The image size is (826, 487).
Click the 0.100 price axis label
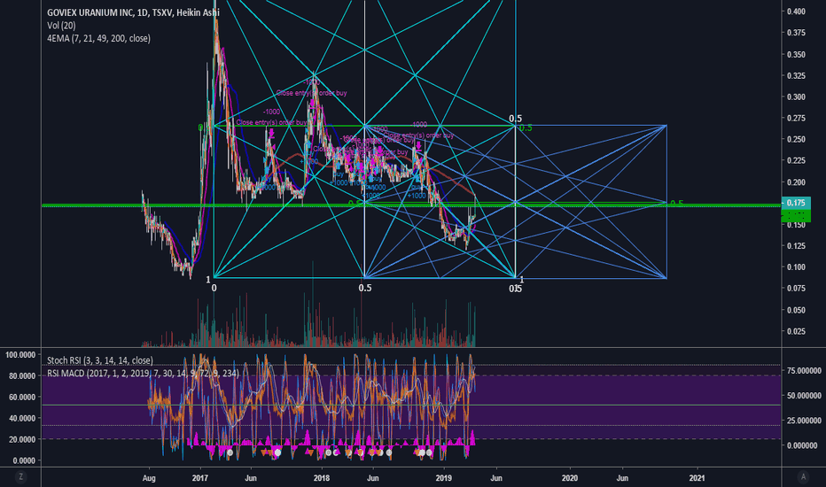796,267
